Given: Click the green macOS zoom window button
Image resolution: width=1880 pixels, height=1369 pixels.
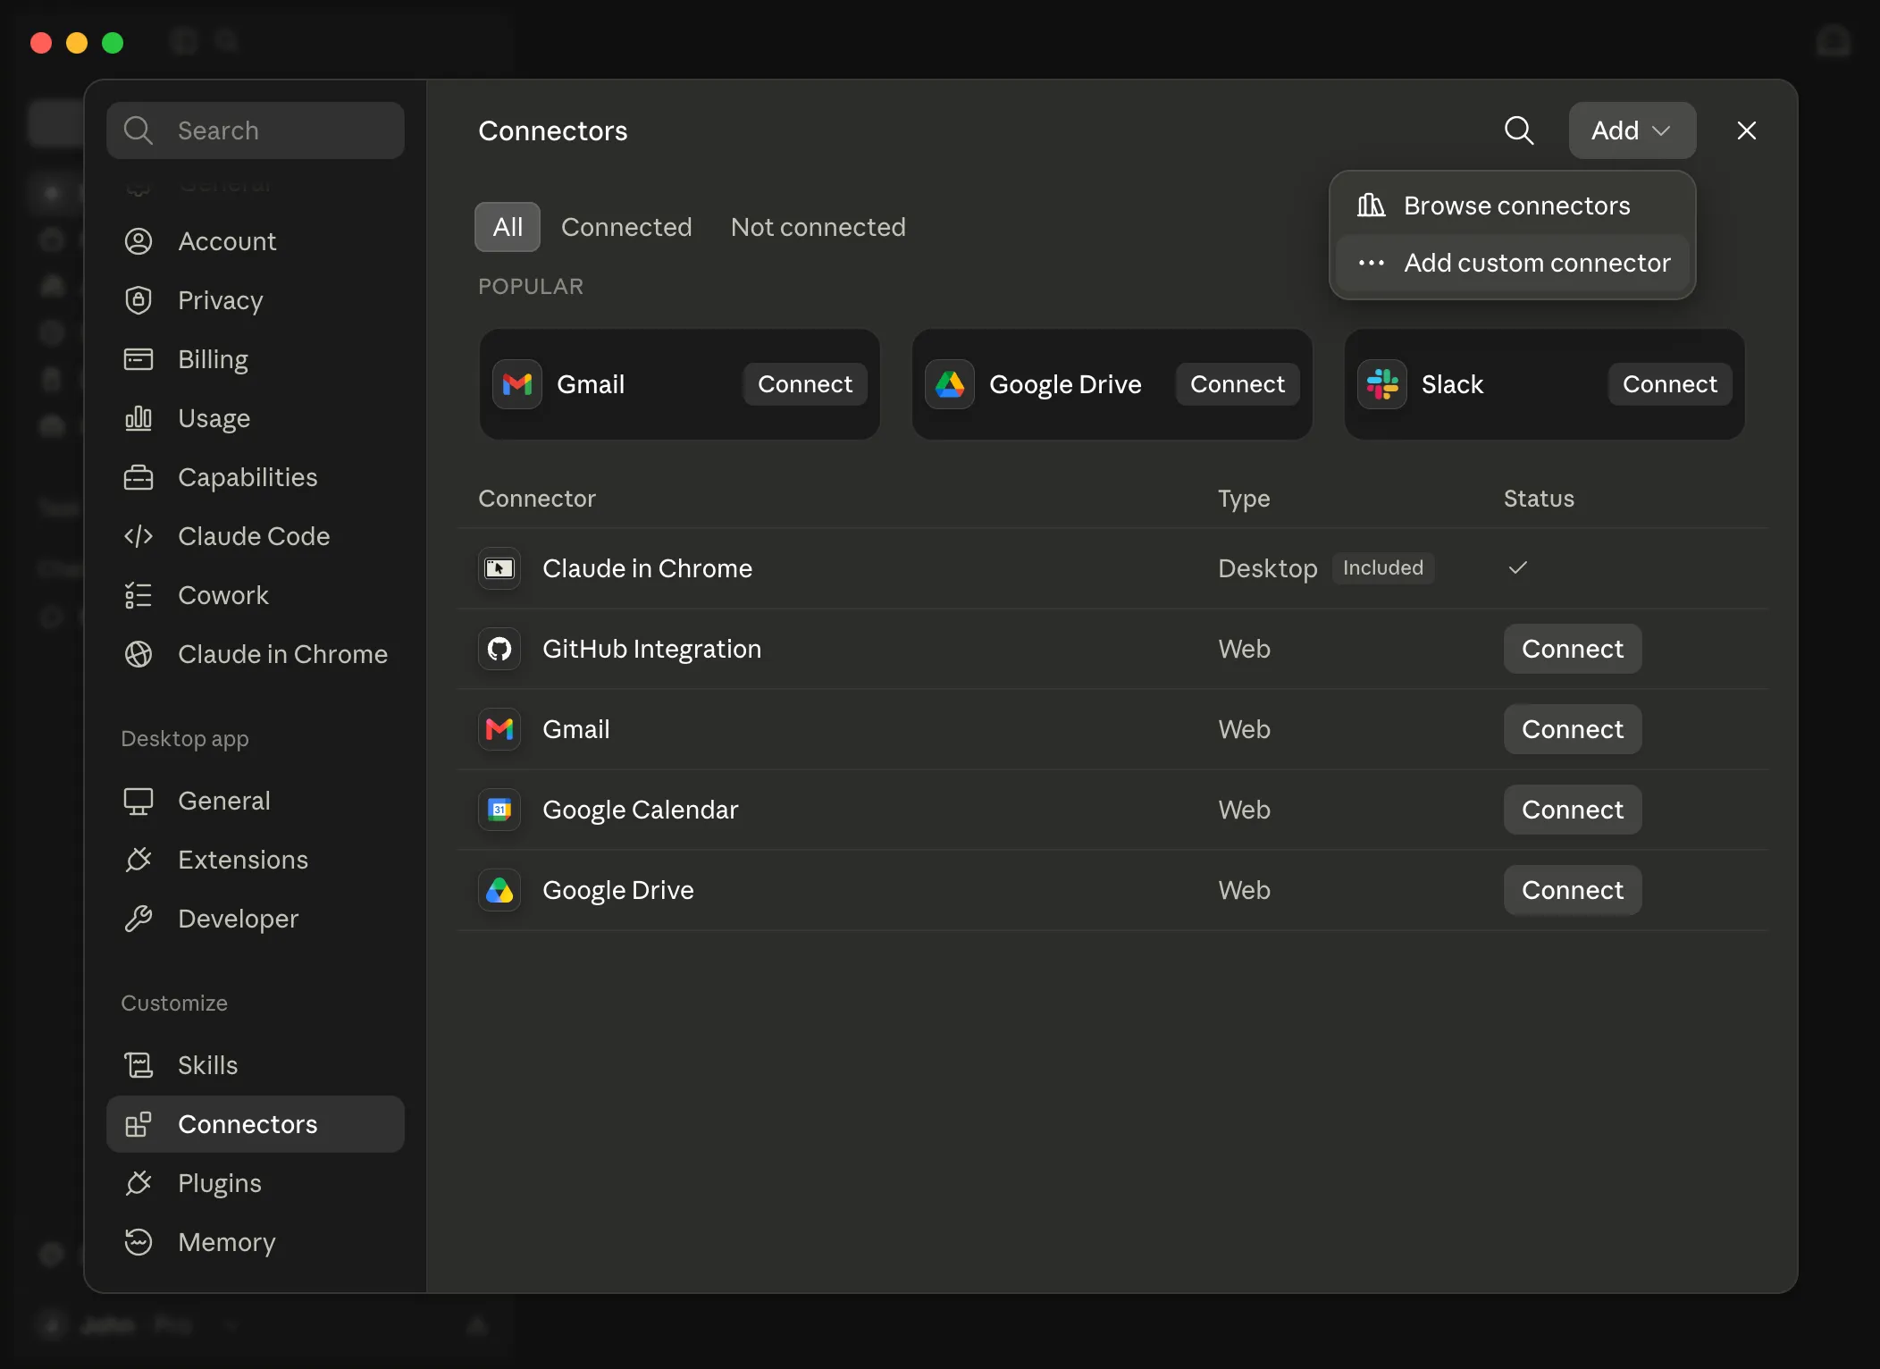Looking at the screenshot, I should pos(113,43).
